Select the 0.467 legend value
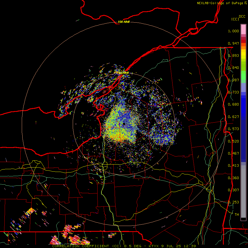Screen dimensions: 248x248 (x=233, y=153)
